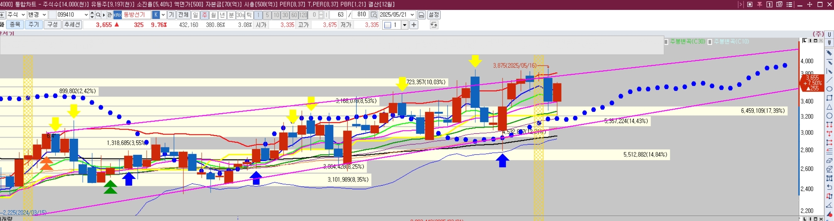Viewport: 834px width, 221px height.
Task: Click the 6,459,109(17.39%) volume label
Action: (x=762, y=111)
